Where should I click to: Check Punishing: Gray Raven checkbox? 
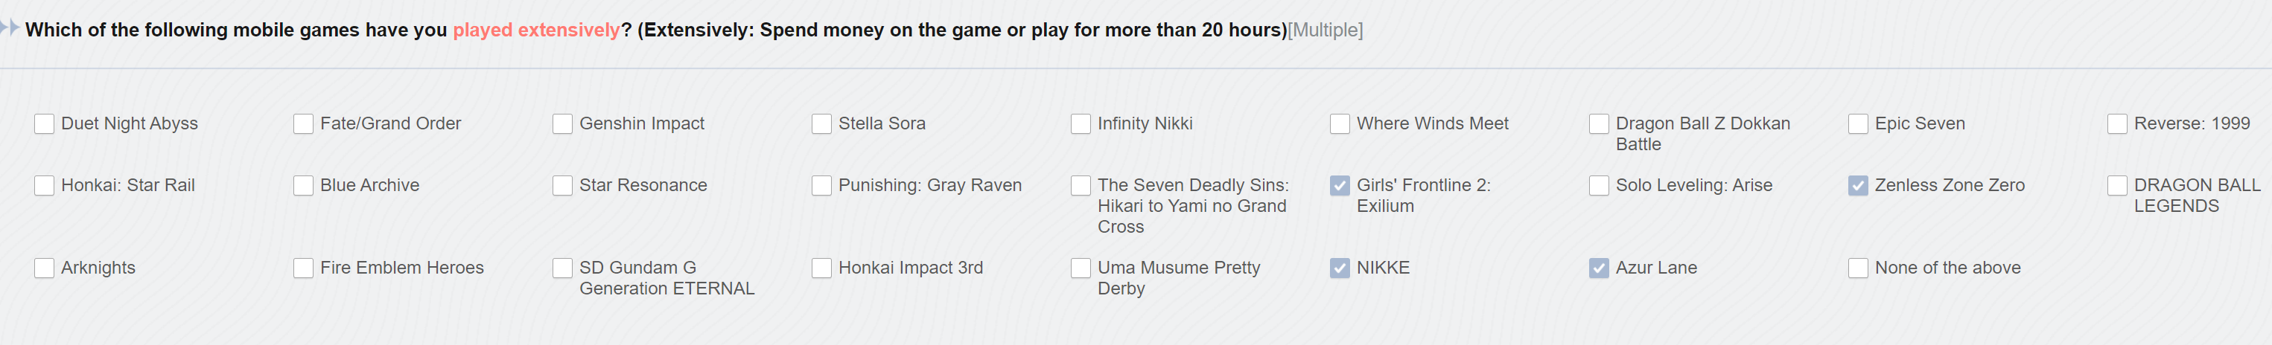(x=822, y=186)
